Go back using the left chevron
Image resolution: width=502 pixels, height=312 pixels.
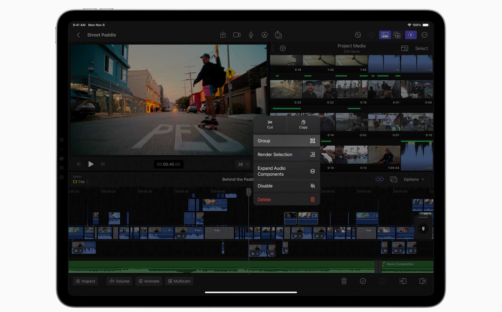pyautogui.click(x=78, y=35)
